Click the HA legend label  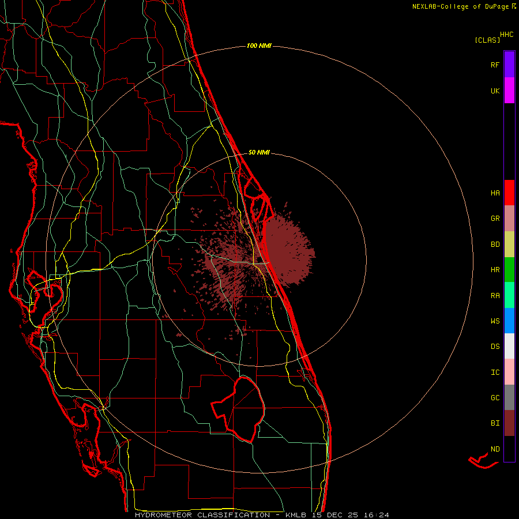[495, 193]
